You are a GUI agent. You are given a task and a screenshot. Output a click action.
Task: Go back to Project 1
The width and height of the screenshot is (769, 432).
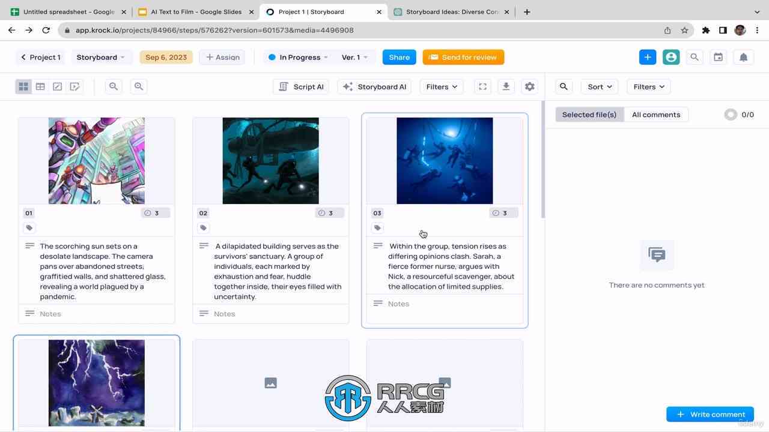point(40,57)
